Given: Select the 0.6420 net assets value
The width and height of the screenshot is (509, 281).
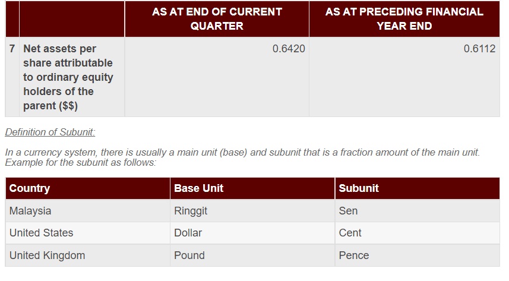Looking at the screenshot, I should [289, 49].
